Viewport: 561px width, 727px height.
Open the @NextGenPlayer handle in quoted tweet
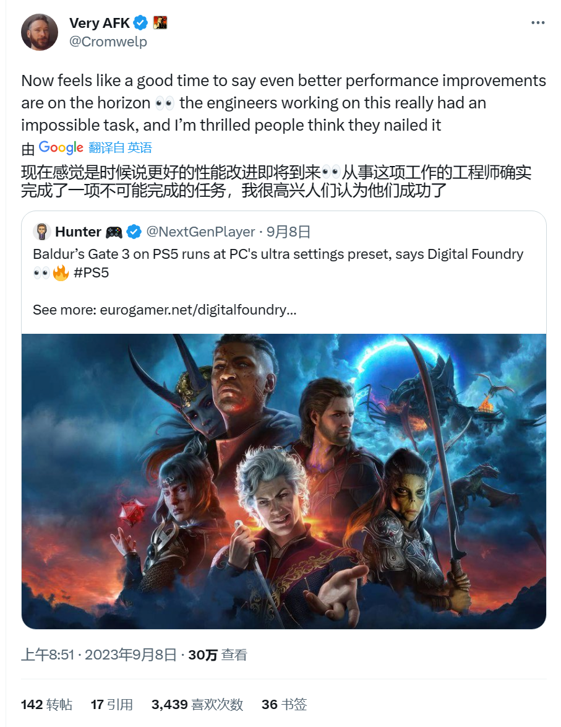(200, 232)
